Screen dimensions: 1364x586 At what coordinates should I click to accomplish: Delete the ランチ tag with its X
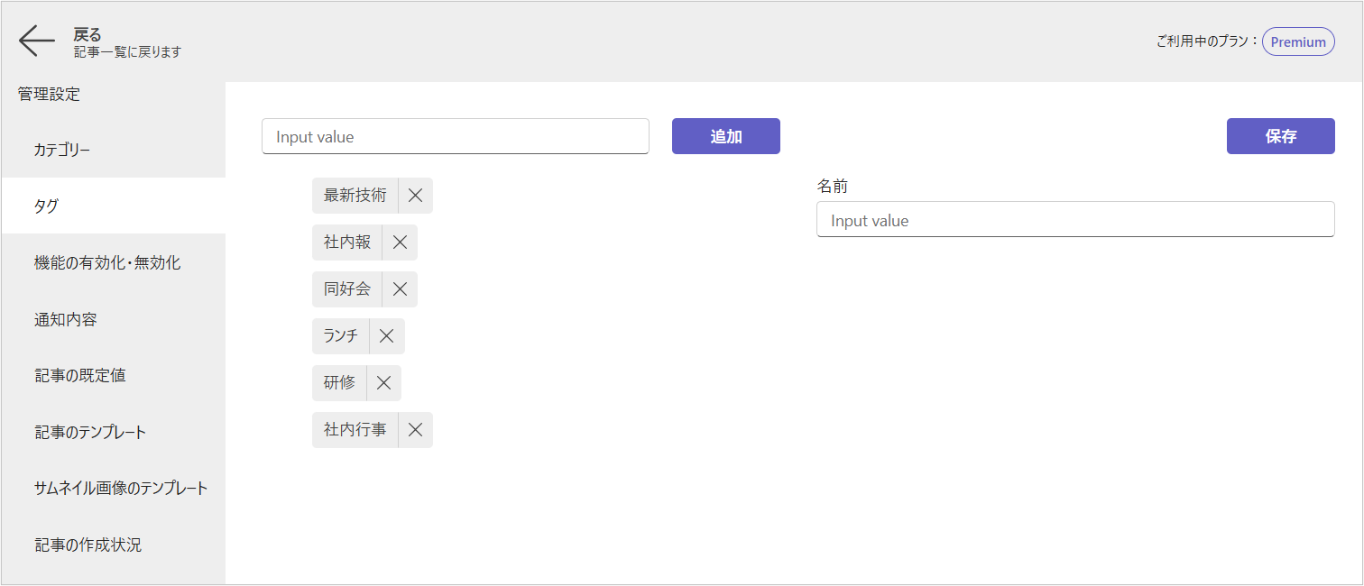386,336
